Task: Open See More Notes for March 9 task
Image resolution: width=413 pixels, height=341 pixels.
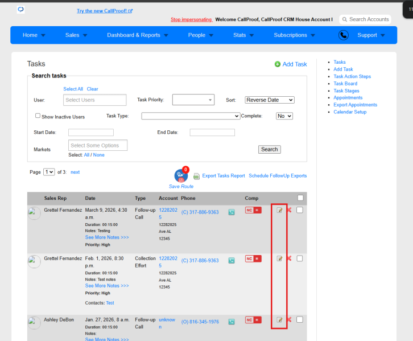Action: 107,237
